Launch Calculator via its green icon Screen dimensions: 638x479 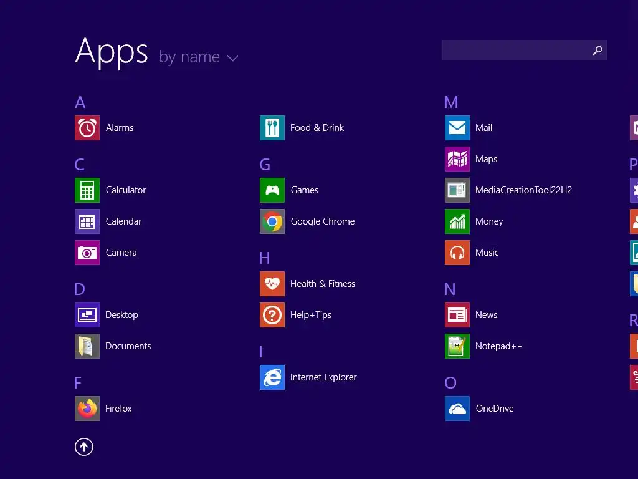pos(87,190)
